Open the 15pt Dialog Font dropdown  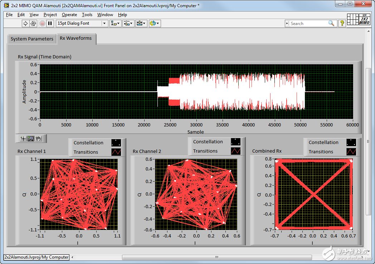click(82, 23)
